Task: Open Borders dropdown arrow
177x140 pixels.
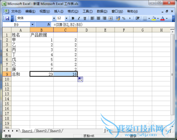Action: click(149, 18)
